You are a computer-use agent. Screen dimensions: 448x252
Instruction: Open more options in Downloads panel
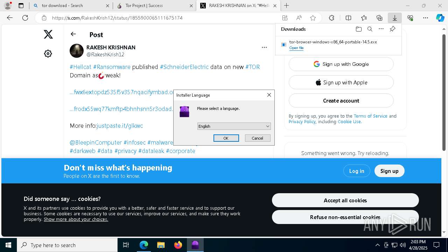(x=381, y=29)
